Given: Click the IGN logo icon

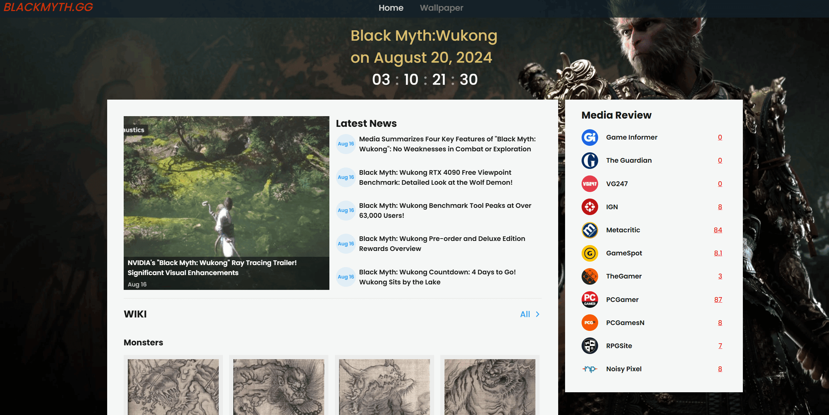Looking at the screenshot, I should pos(590,207).
